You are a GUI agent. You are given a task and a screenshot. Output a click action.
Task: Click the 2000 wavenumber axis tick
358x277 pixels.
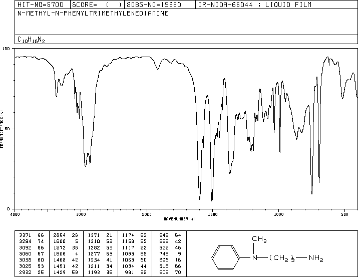tap(146, 214)
